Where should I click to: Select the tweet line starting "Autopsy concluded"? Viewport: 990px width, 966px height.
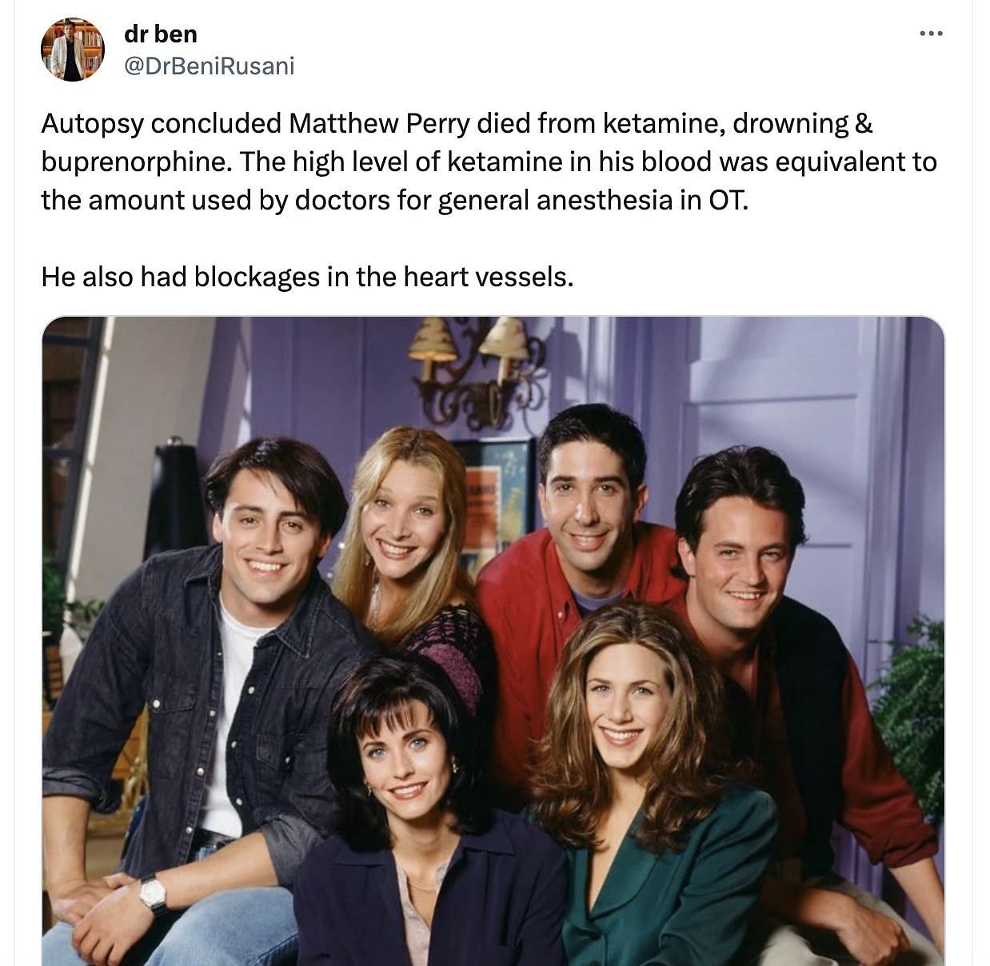coord(457,124)
